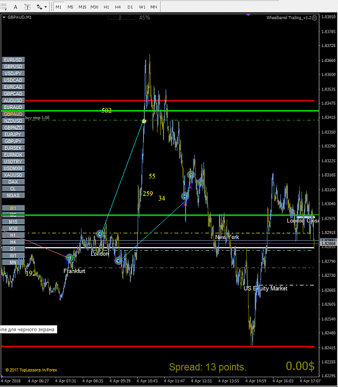Load the GBPNZD symbol button
This screenshot has width=338, height=387.
[x=13, y=128]
